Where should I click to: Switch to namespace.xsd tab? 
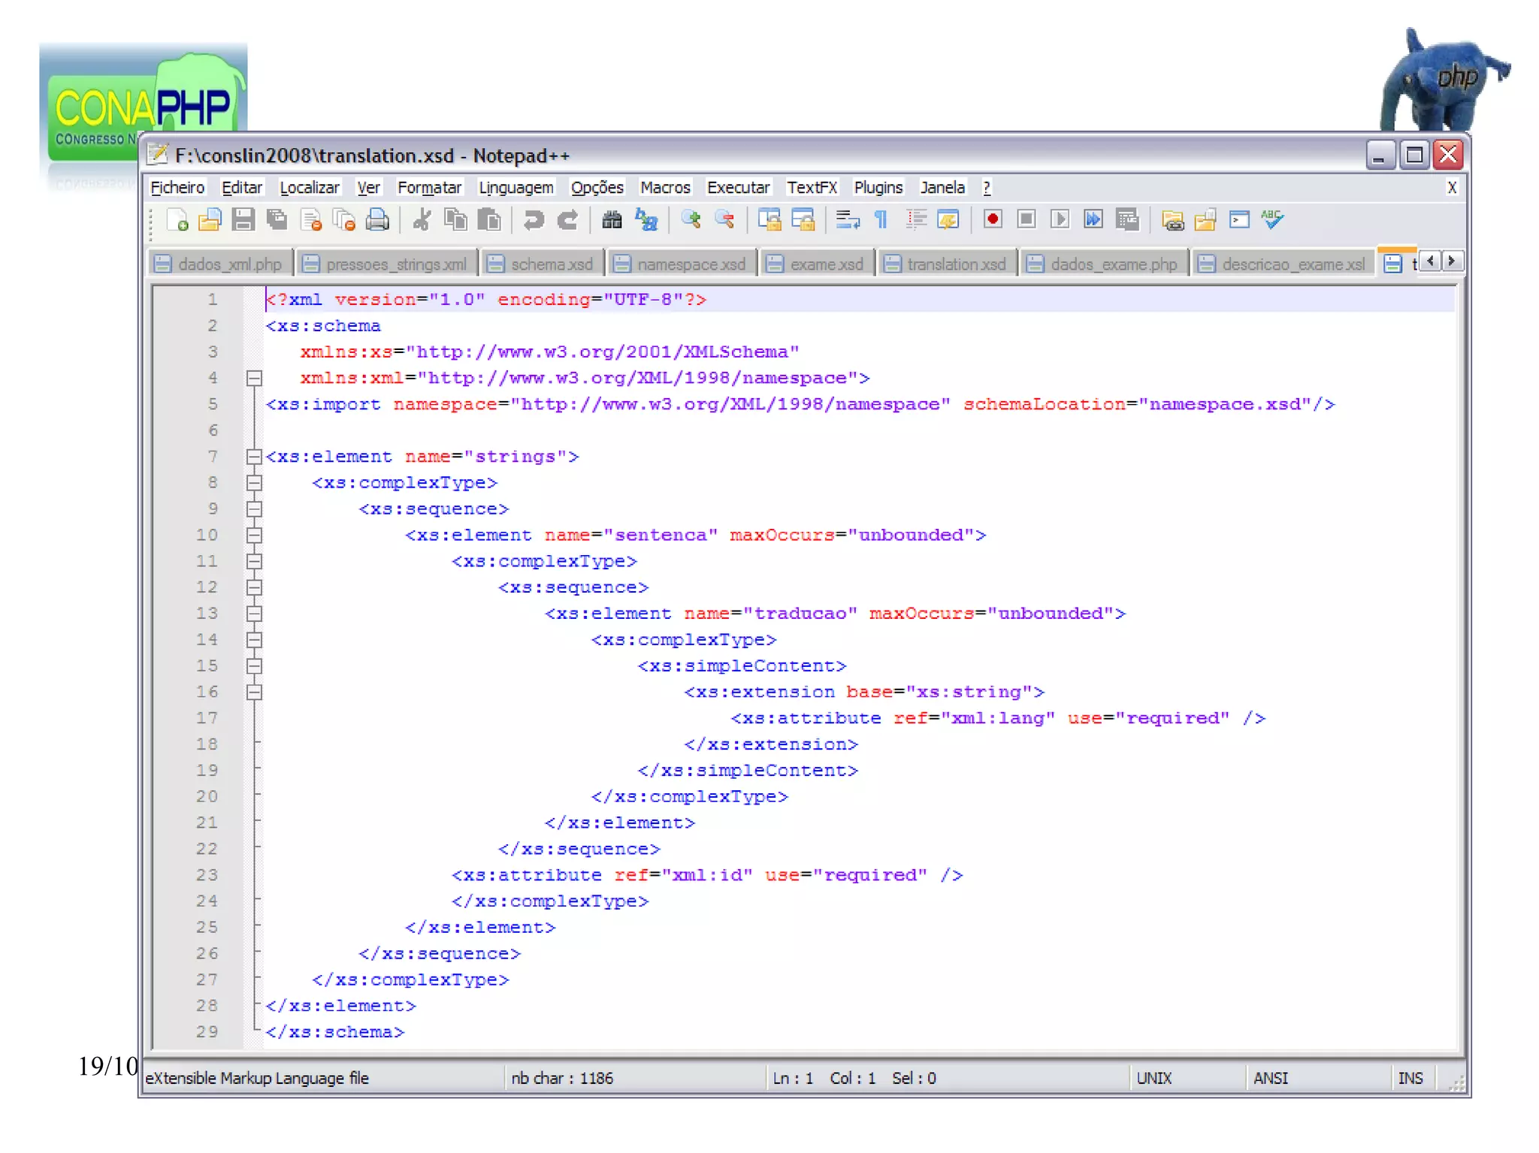click(682, 264)
